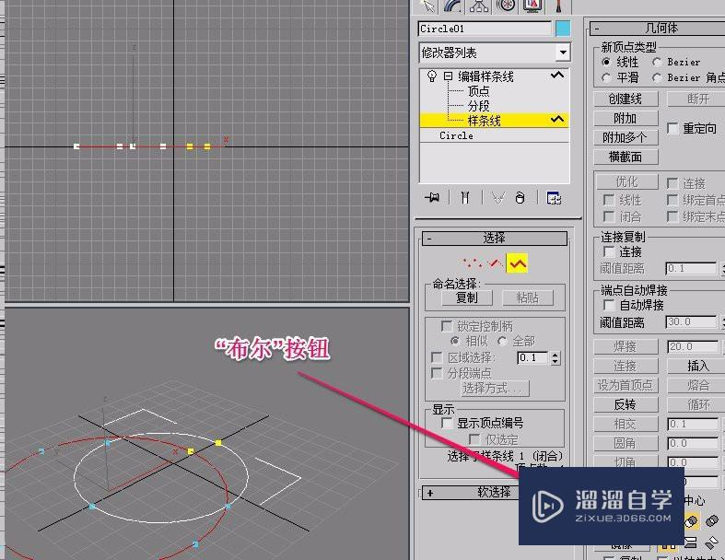Click the 附加多个 button
This screenshot has width=725, height=560.
pyautogui.click(x=626, y=138)
